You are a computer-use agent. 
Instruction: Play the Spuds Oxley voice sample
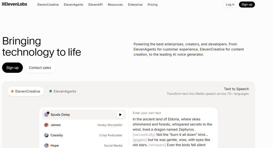[x=120, y=115]
